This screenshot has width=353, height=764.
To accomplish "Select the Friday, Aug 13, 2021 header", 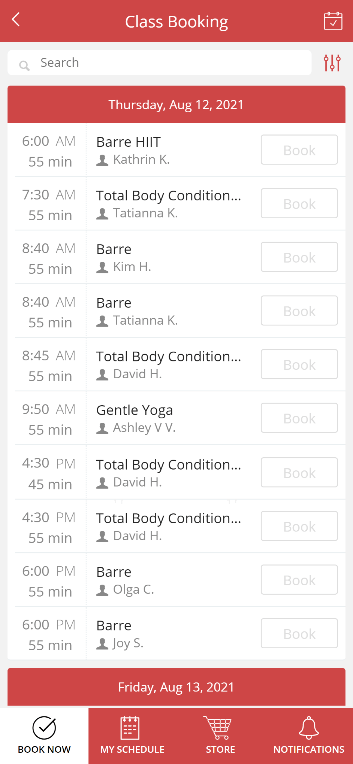I will coord(176,687).
